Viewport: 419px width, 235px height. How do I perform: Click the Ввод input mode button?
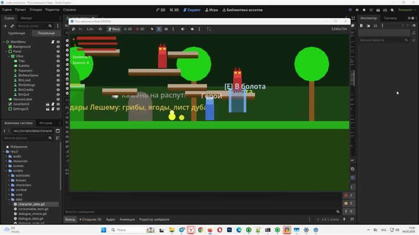pos(114,29)
